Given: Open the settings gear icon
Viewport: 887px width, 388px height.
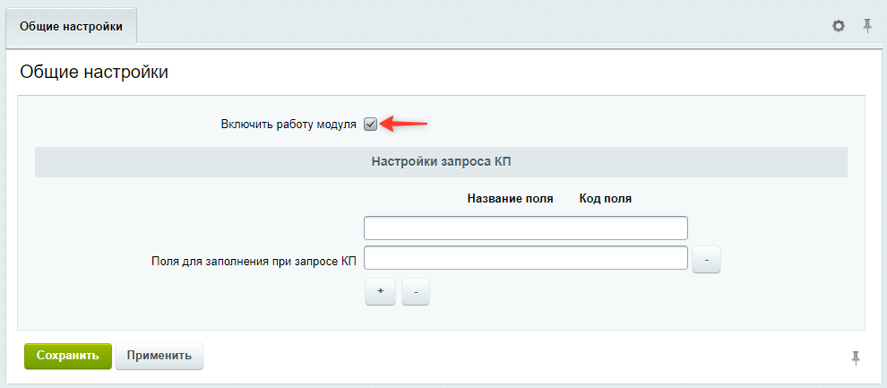Looking at the screenshot, I should tap(839, 26).
